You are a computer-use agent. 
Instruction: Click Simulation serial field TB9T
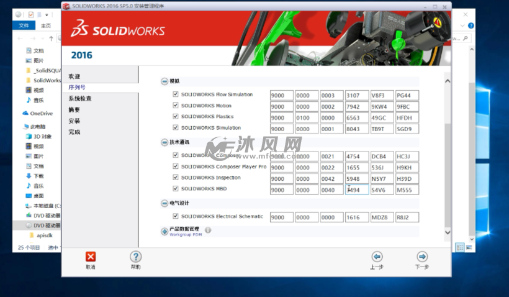pos(382,129)
